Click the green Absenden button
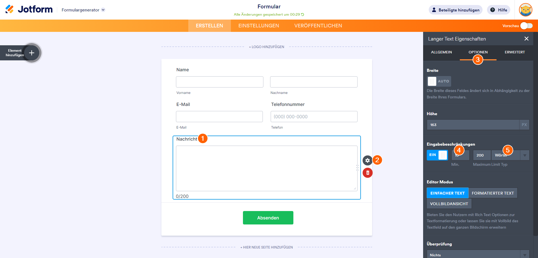538x258 pixels. (x=268, y=218)
